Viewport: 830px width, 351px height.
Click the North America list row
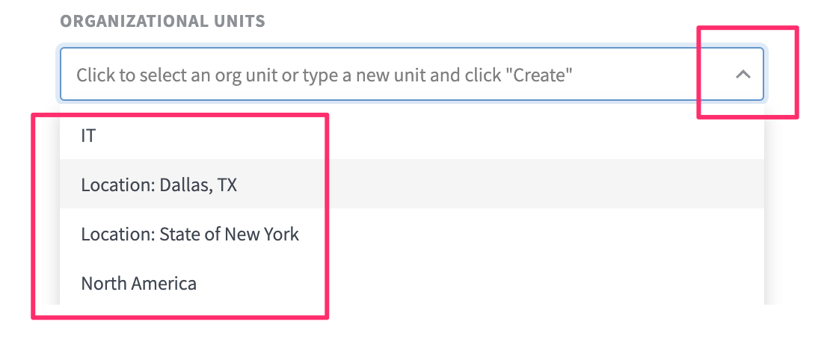[x=412, y=282]
